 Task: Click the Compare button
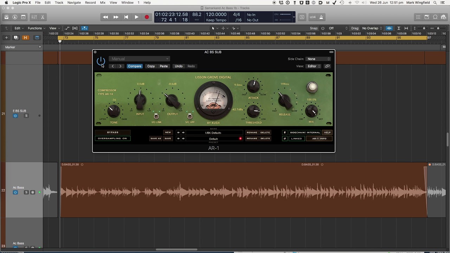(135, 66)
